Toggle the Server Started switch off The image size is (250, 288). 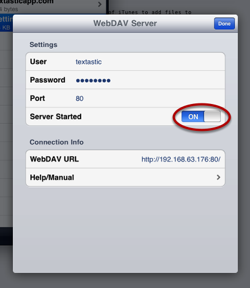click(x=201, y=117)
